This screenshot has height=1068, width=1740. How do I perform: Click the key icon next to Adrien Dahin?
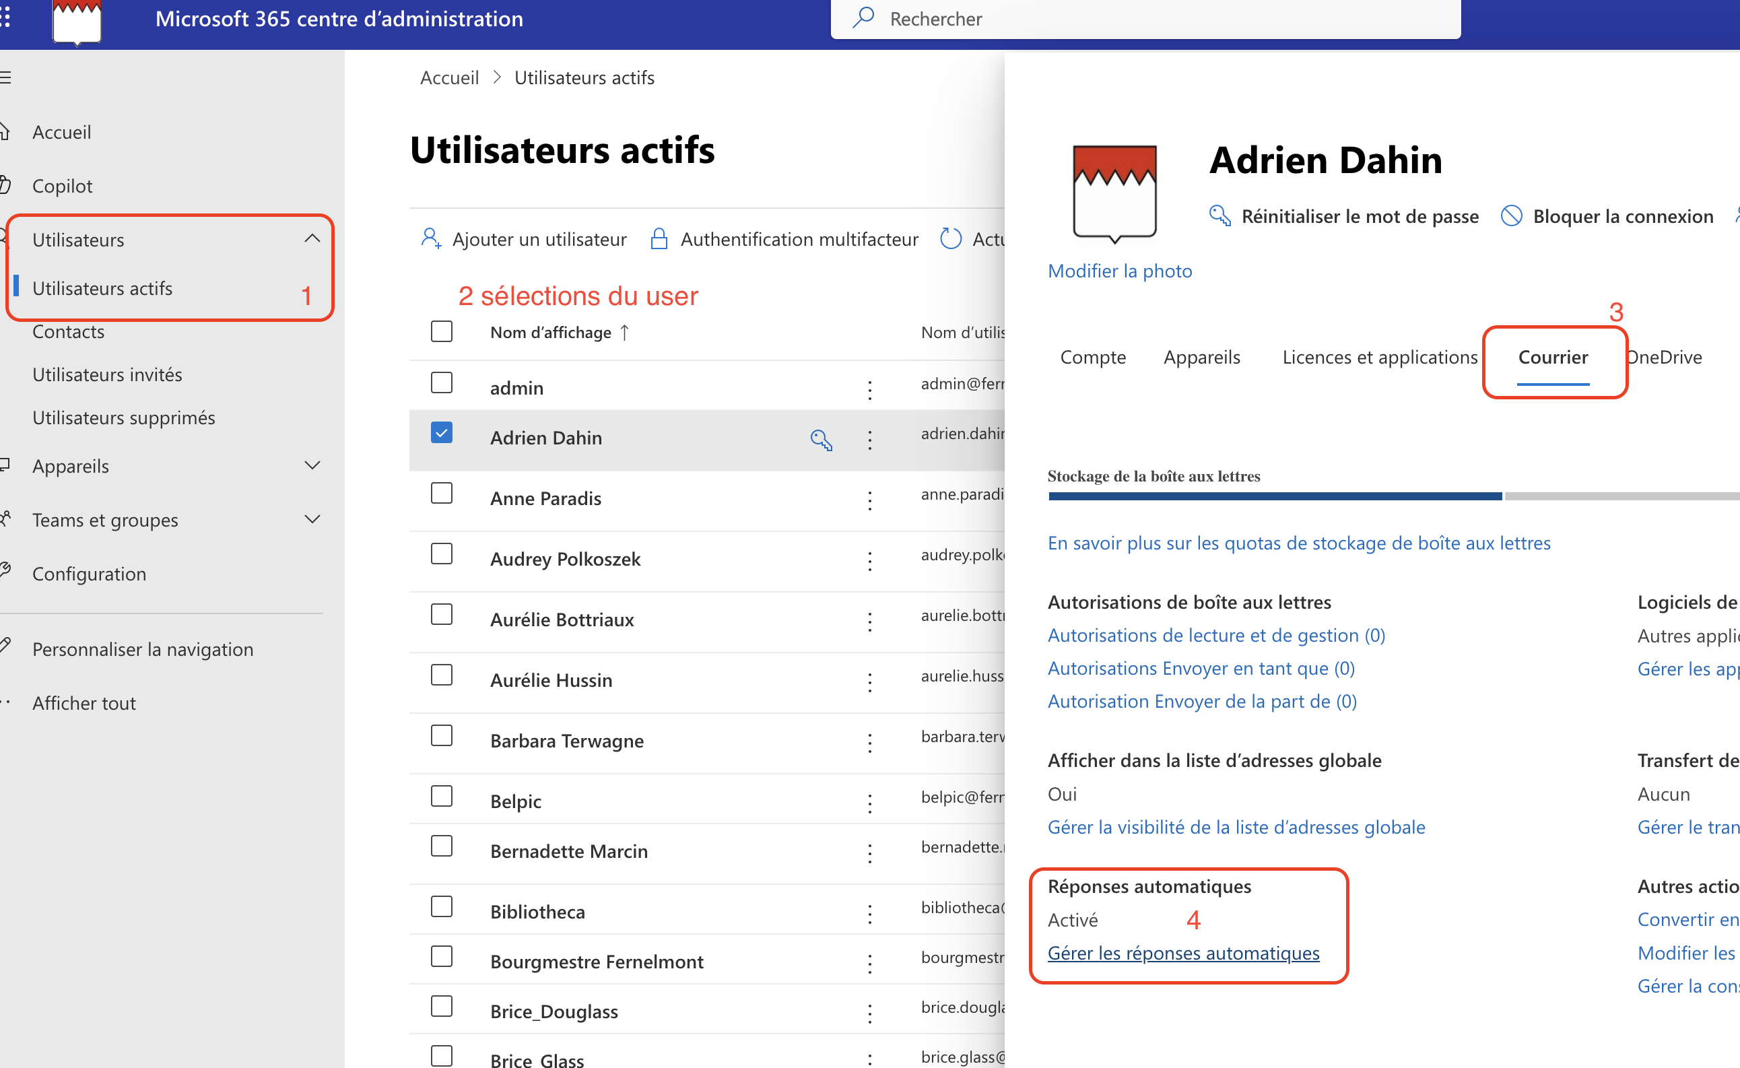tap(821, 439)
